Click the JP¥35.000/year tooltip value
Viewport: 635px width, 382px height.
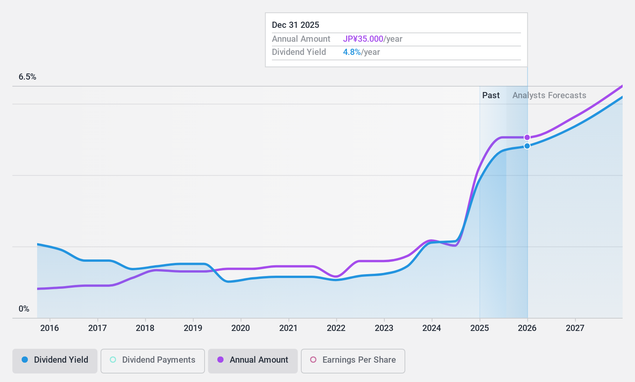[373, 39]
